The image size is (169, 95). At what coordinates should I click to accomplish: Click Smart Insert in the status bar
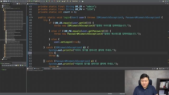122,94
